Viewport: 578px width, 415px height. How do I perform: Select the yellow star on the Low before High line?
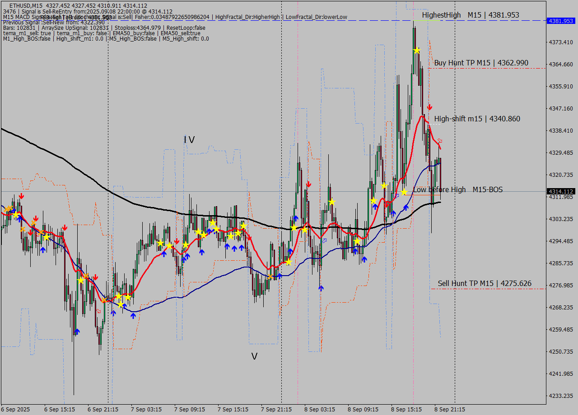coord(403,191)
